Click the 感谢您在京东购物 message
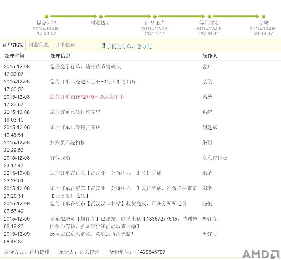The width and height of the screenshot is (281, 260). [92, 234]
